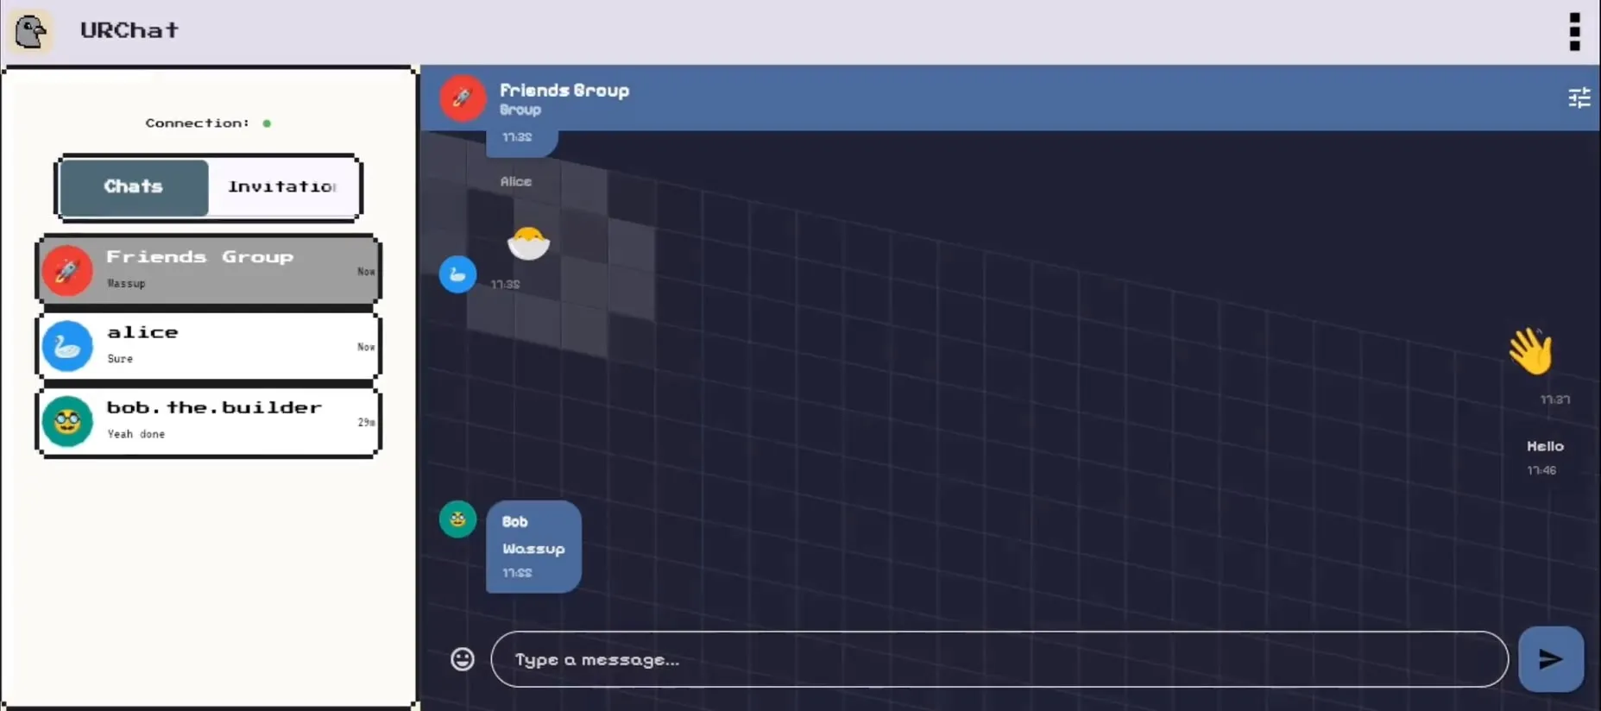The width and height of the screenshot is (1601, 711).
Task: Send the message with arrow button
Action: click(x=1550, y=659)
